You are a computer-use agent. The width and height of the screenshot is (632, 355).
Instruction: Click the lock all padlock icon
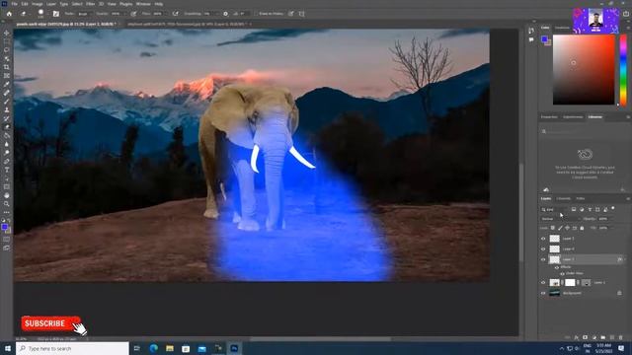[582, 228]
